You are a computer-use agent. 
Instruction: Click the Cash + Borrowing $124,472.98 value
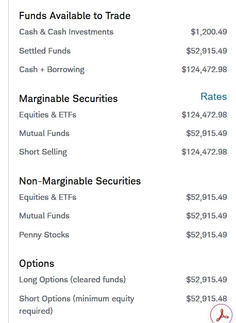coord(204,70)
